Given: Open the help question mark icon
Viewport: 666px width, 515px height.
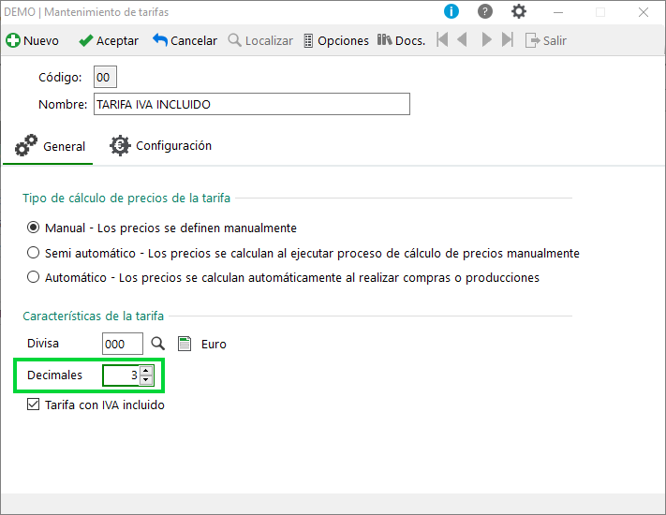Looking at the screenshot, I should tap(484, 11).
